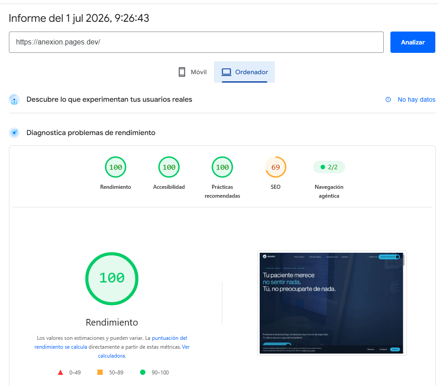Image resolution: width=438 pixels, height=386 pixels.
Task: Click the SEO label under the gauge
Action: (275, 187)
